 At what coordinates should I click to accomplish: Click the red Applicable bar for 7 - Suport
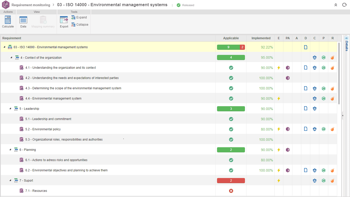(231, 181)
